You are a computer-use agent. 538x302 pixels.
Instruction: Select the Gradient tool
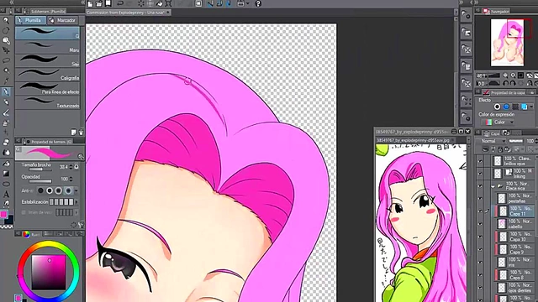pyautogui.click(x=6, y=174)
